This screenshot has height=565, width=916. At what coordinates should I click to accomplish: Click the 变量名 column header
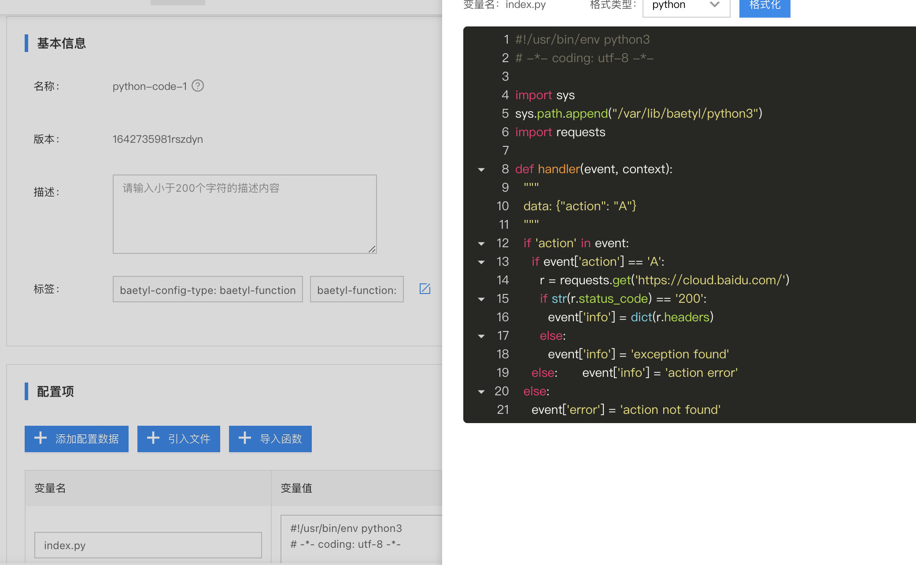[50, 488]
